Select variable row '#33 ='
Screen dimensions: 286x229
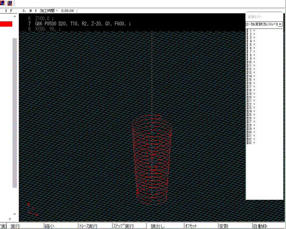251,143
